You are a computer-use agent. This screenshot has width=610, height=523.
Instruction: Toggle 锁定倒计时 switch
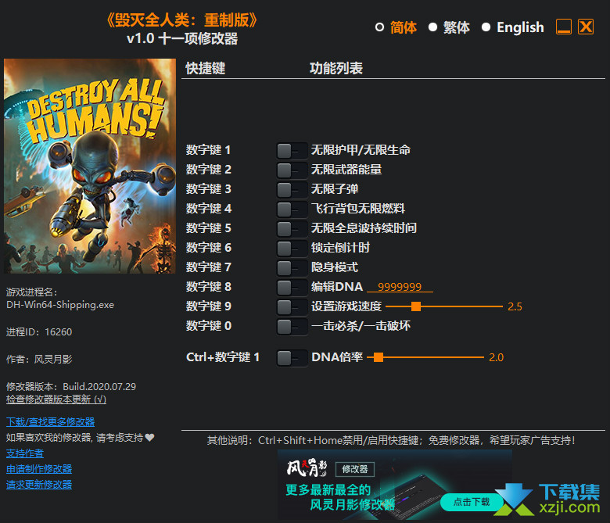tap(292, 248)
